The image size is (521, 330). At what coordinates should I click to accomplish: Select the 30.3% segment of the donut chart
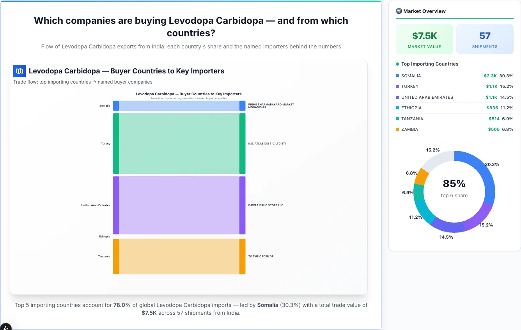(486, 176)
